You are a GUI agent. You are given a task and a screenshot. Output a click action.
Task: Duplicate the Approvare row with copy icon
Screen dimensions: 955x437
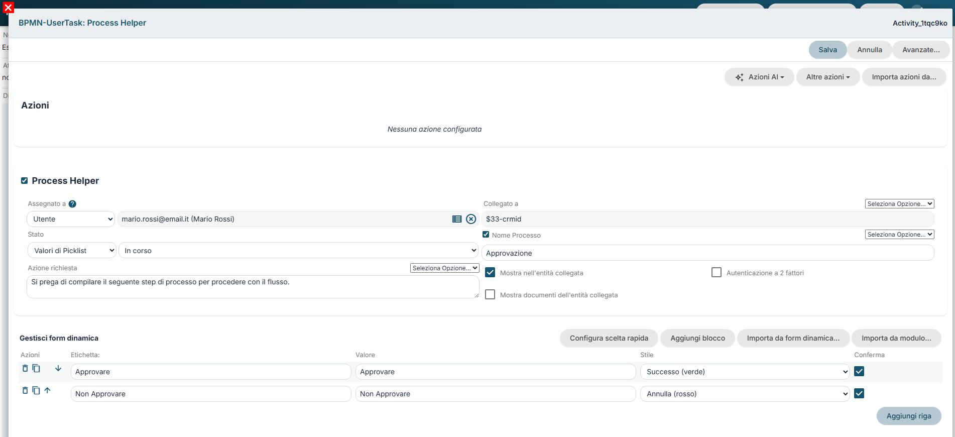click(x=36, y=368)
